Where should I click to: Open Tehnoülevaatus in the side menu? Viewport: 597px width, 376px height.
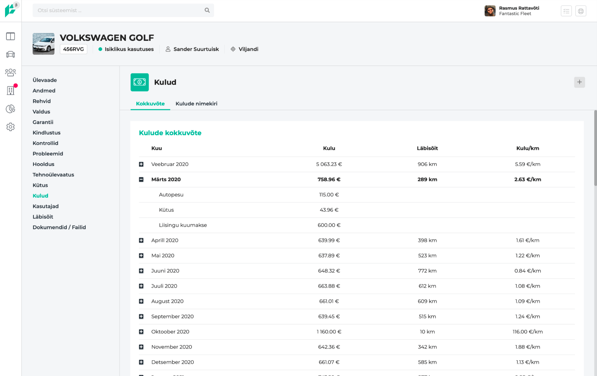tap(53, 174)
